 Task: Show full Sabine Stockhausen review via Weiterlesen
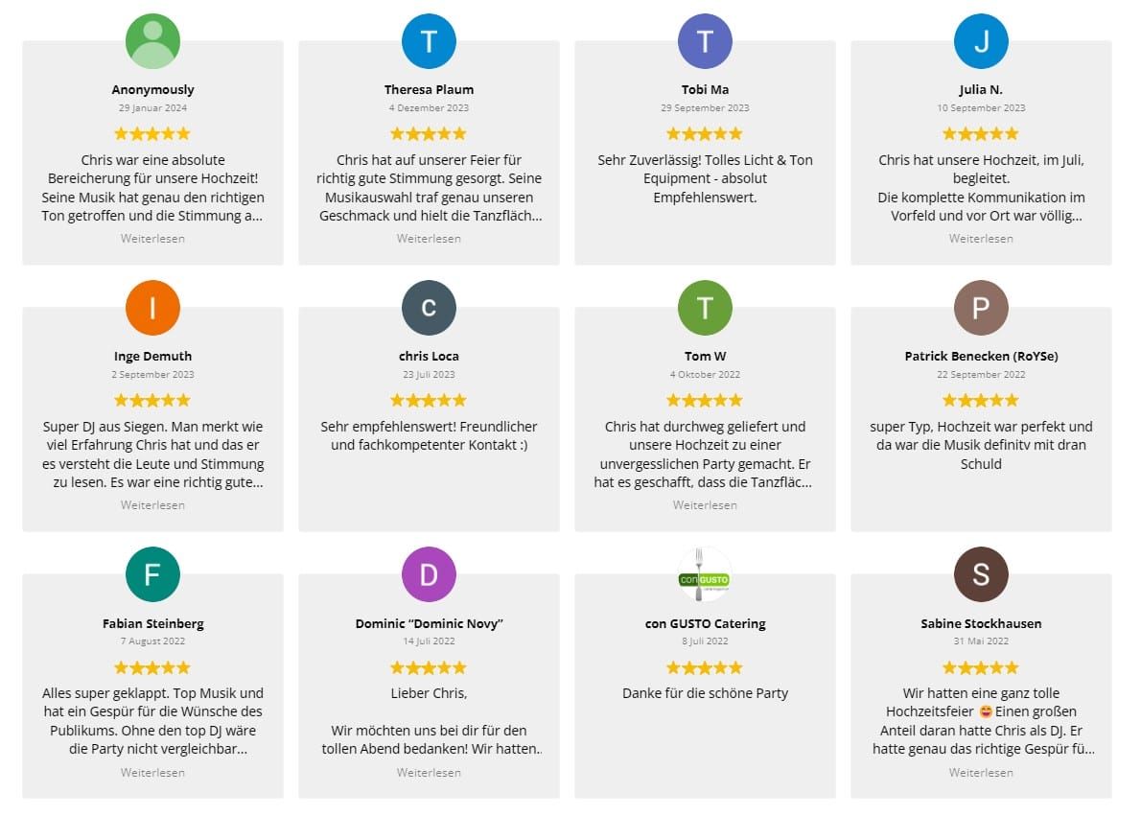[981, 773]
